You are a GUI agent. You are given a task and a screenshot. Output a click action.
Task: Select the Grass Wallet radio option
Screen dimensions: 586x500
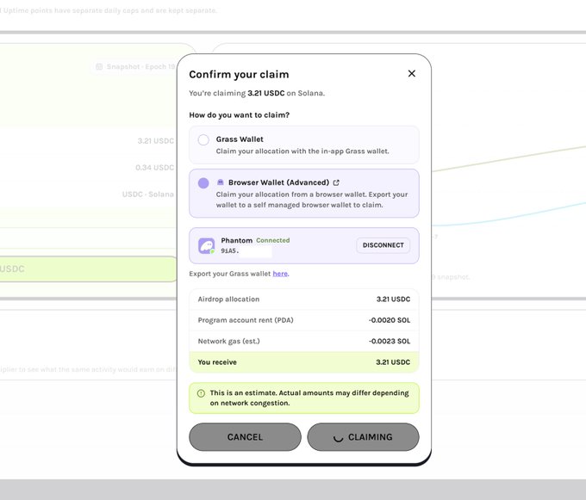(x=203, y=140)
